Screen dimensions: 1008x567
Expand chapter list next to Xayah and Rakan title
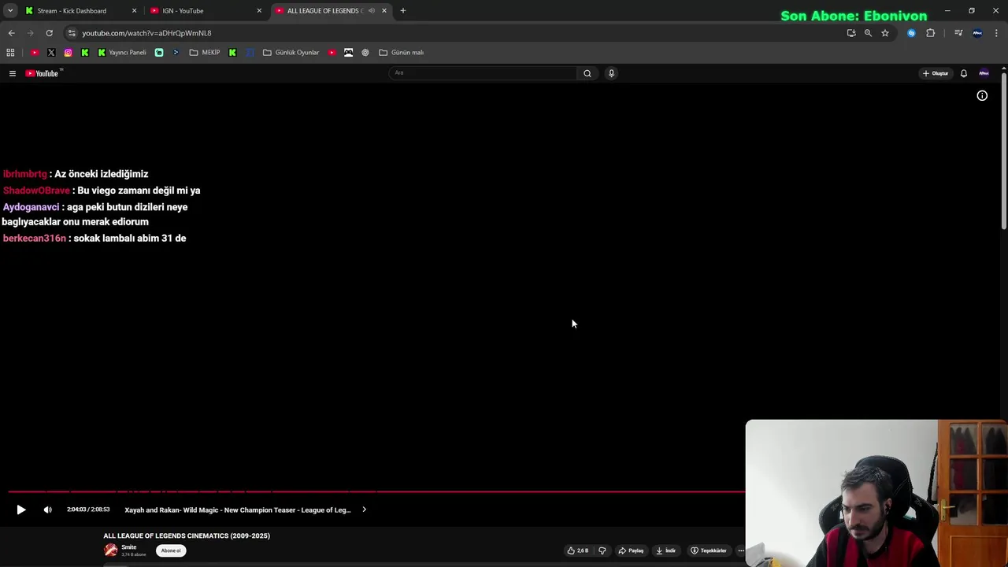coord(364,510)
